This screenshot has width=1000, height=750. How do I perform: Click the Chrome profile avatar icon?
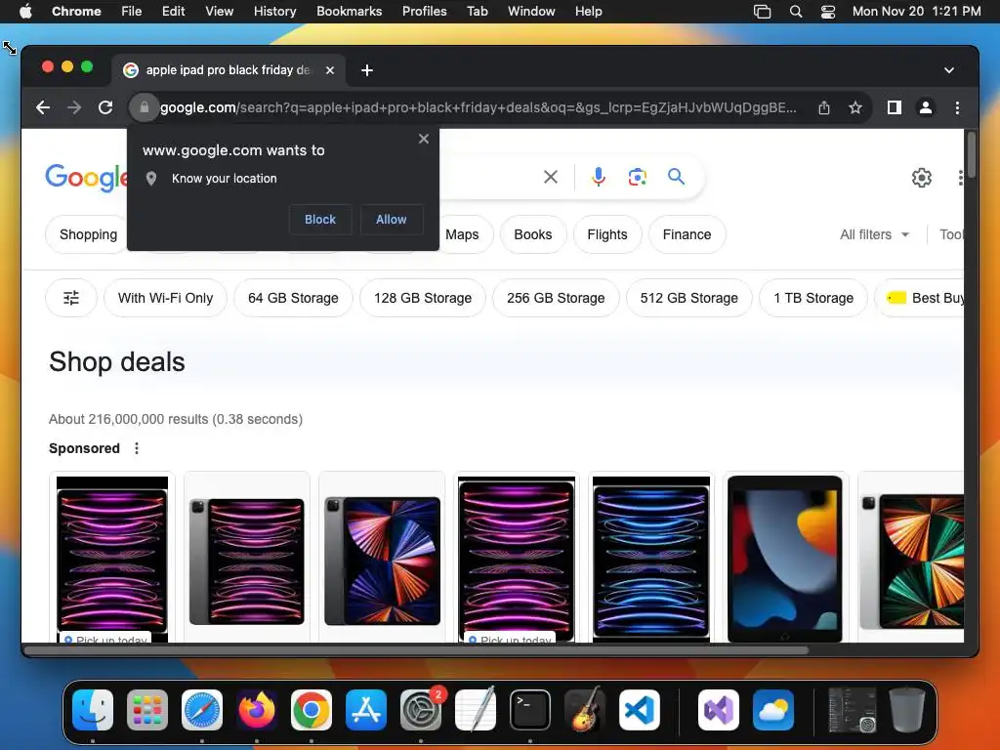[926, 107]
